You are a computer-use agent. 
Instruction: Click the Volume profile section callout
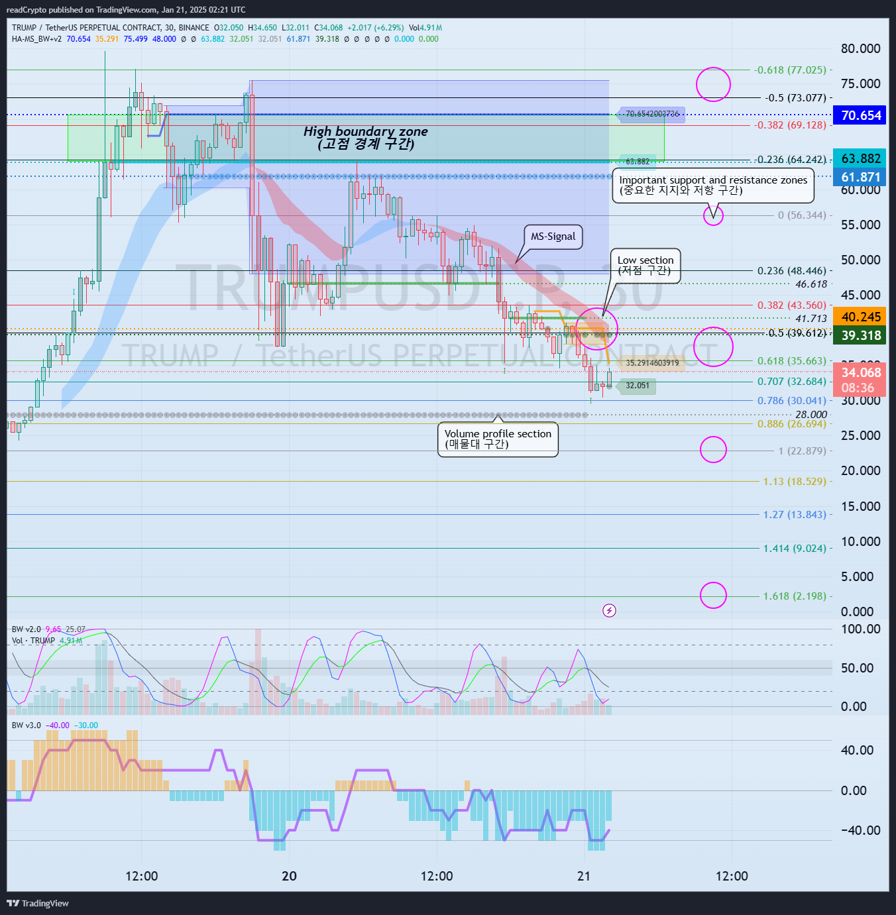[x=498, y=439]
